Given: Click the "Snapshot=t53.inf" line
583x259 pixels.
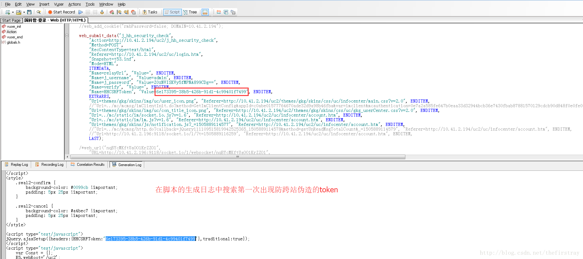Looking at the screenshot, I should [x=112, y=59].
